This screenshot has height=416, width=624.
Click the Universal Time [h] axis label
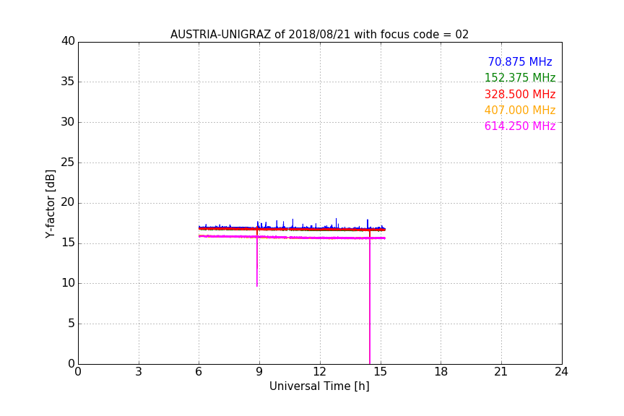tap(319, 386)
